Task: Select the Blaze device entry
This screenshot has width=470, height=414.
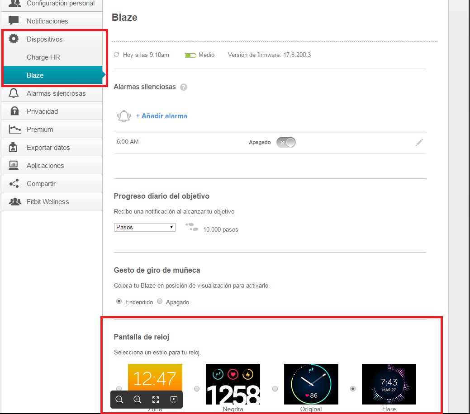Action: tap(53, 75)
